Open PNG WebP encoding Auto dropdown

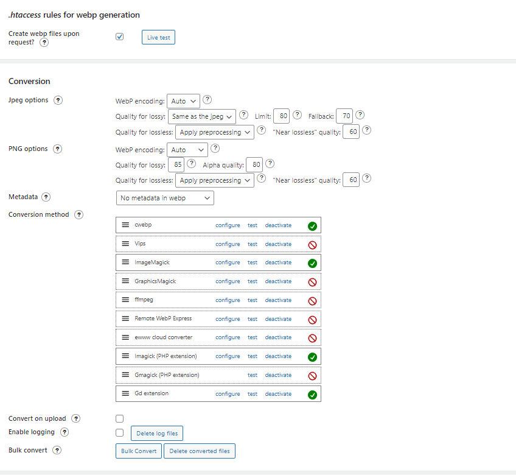click(187, 150)
